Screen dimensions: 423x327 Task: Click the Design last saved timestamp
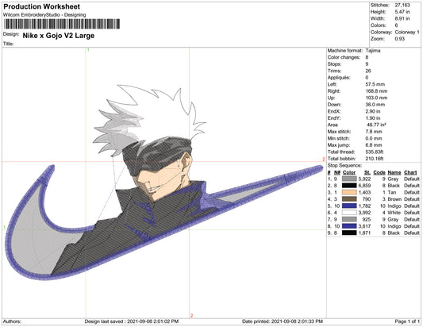(132, 321)
